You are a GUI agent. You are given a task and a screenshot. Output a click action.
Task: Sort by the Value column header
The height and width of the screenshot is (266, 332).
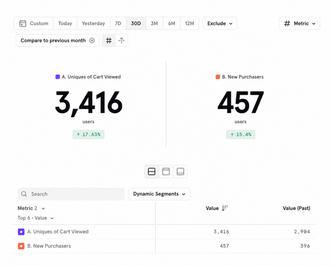tap(212, 208)
